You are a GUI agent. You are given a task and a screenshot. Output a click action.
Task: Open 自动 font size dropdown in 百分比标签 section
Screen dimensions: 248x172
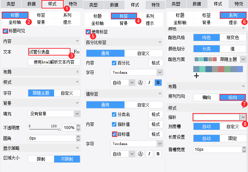pyautogui.click(x=123, y=82)
